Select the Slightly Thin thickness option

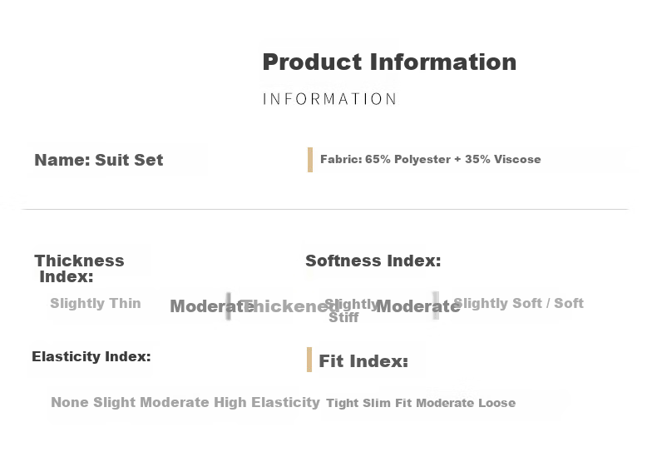(x=96, y=303)
